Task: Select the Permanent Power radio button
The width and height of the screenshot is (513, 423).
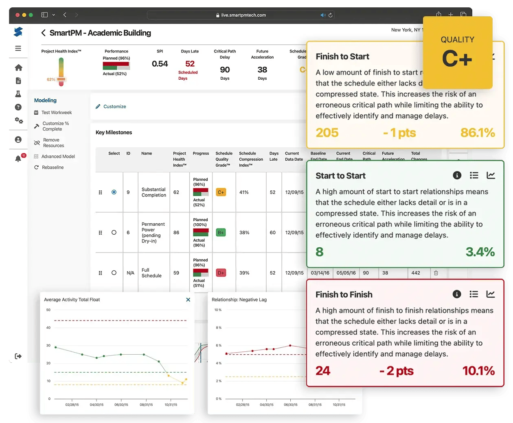Action: [x=114, y=232]
